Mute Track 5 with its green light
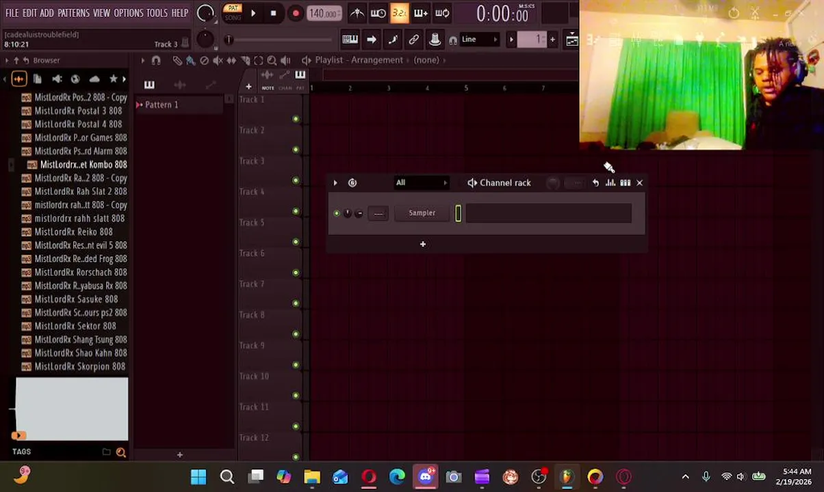This screenshot has height=492, width=824. pos(296,242)
